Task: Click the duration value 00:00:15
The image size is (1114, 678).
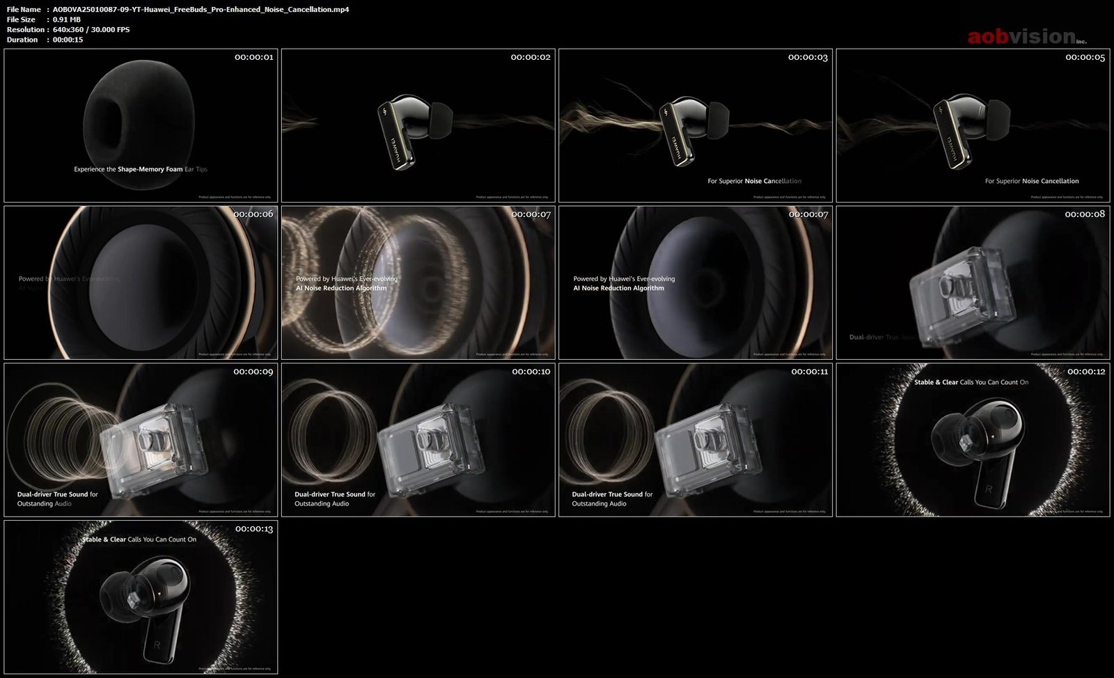Action: tap(68, 40)
